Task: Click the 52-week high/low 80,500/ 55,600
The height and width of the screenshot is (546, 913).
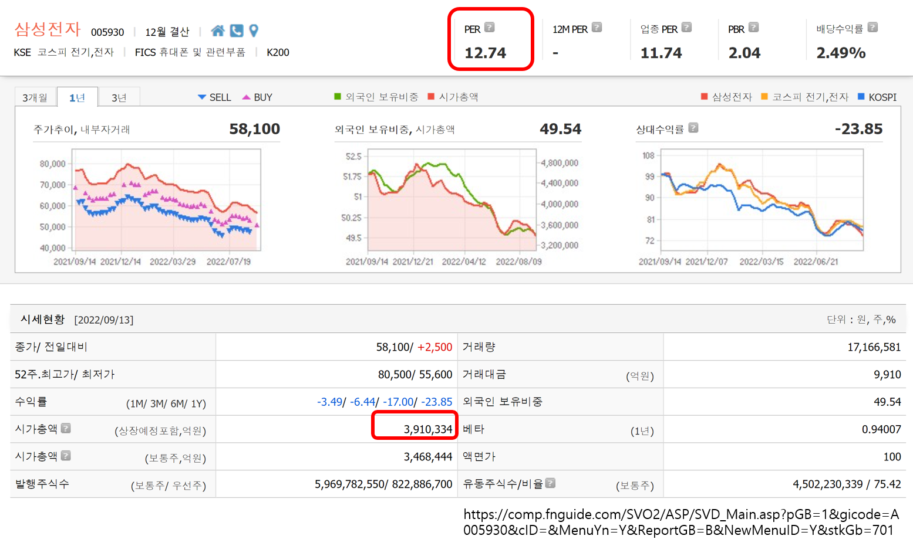Action: [x=415, y=374]
